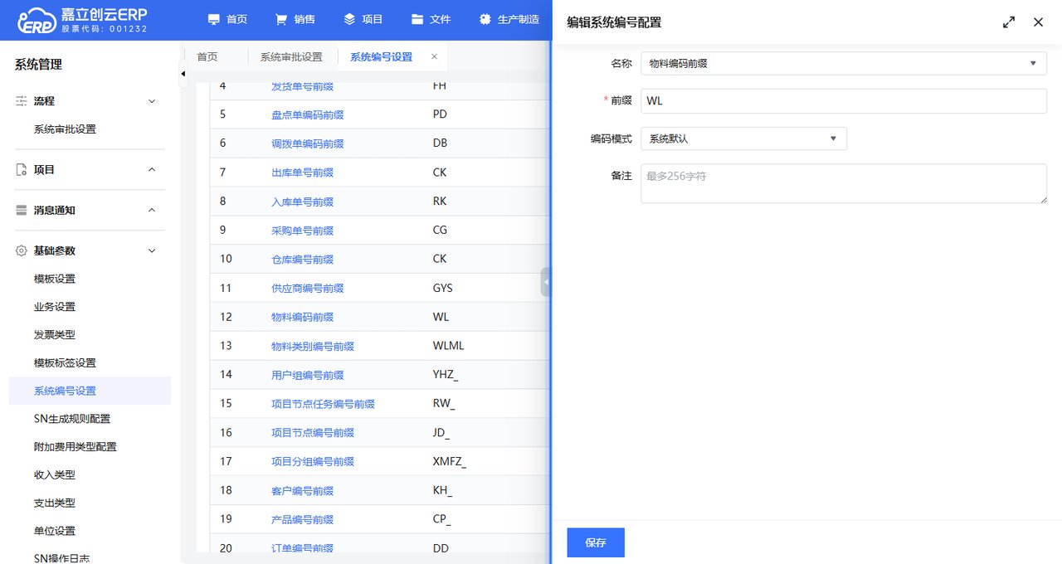Open 业务设置 in the sidebar
The height and width of the screenshot is (564, 1062).
pos(55,307)
